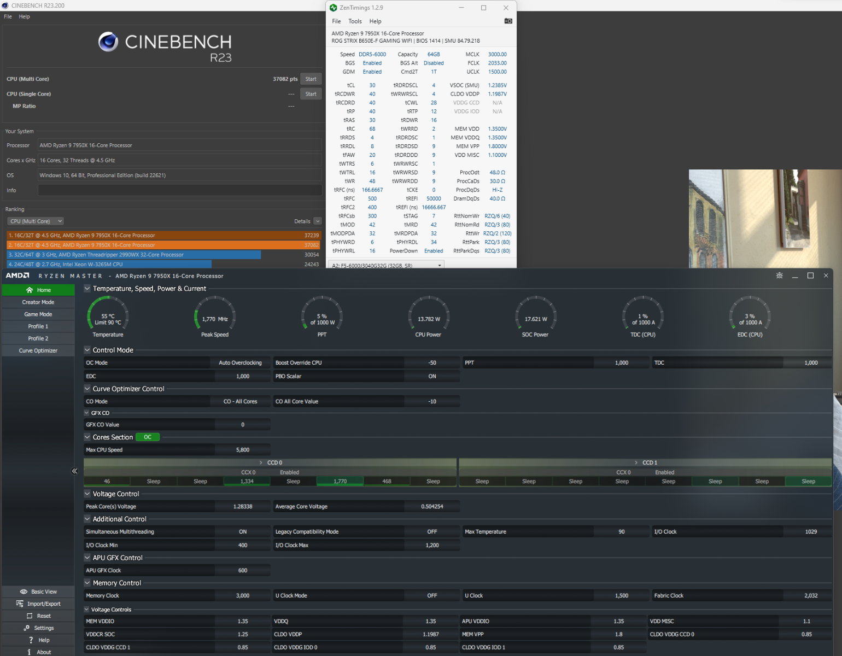Open About in Ryzen Master sidebar
Screen dimensions: 842x656
pos(38,652)
